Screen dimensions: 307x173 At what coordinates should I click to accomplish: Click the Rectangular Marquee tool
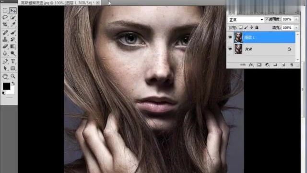[x=5, y=11]
